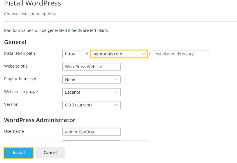Click the Install WordPress page title
The height and width of the screenshot is (163, 237).
(x=32, y=3)
